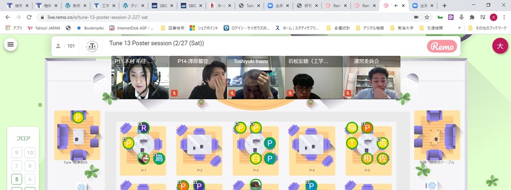This screenshot has width=511, height=190.
Task: Switch to the Tune browser tab
Action: point(249,6)
